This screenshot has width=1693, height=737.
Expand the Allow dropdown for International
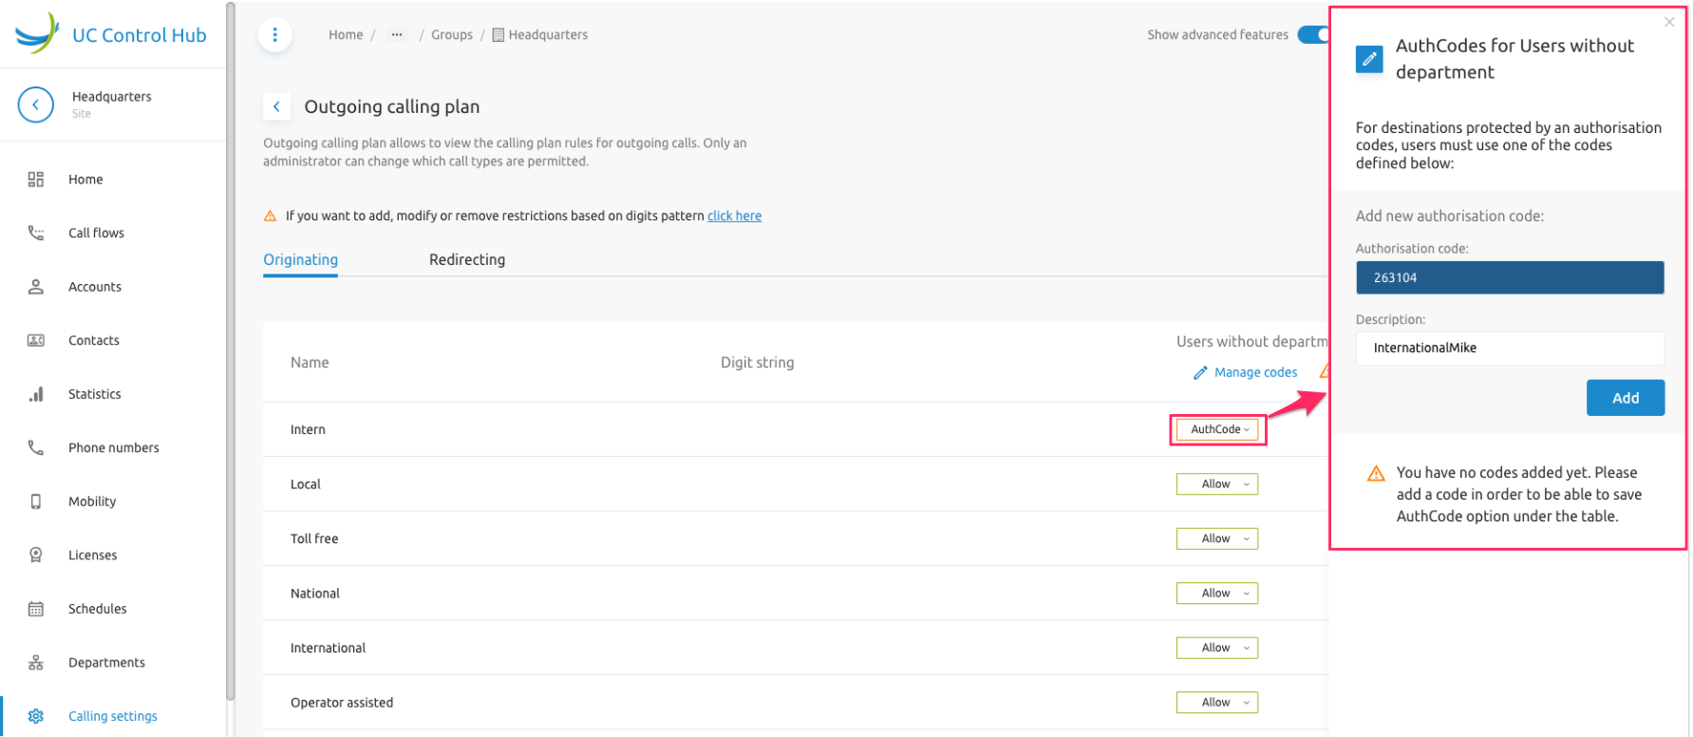[x=1216, y=648]
